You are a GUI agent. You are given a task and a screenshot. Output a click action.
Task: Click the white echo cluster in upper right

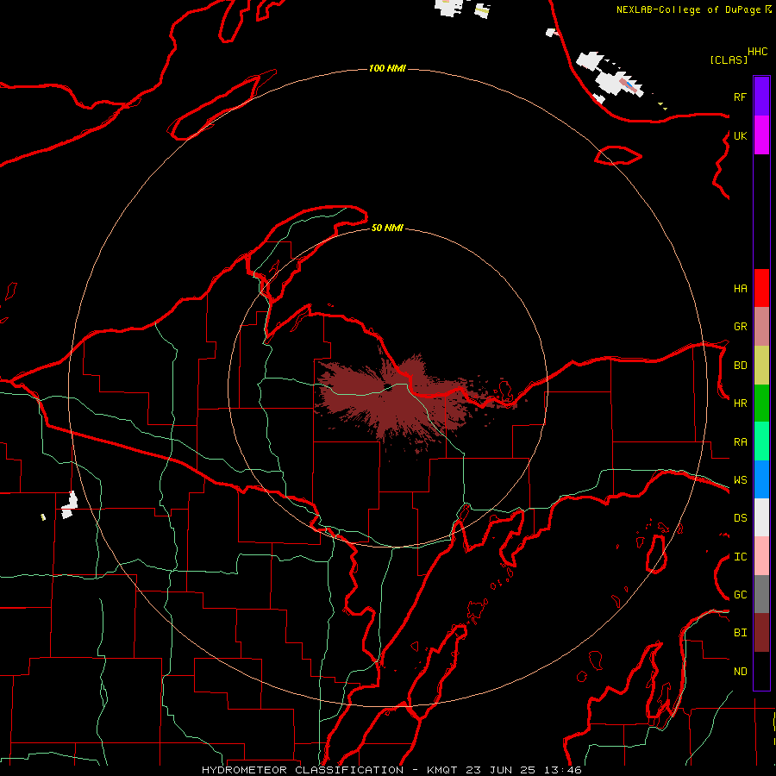pyautogui.click(x=610, y=77)
